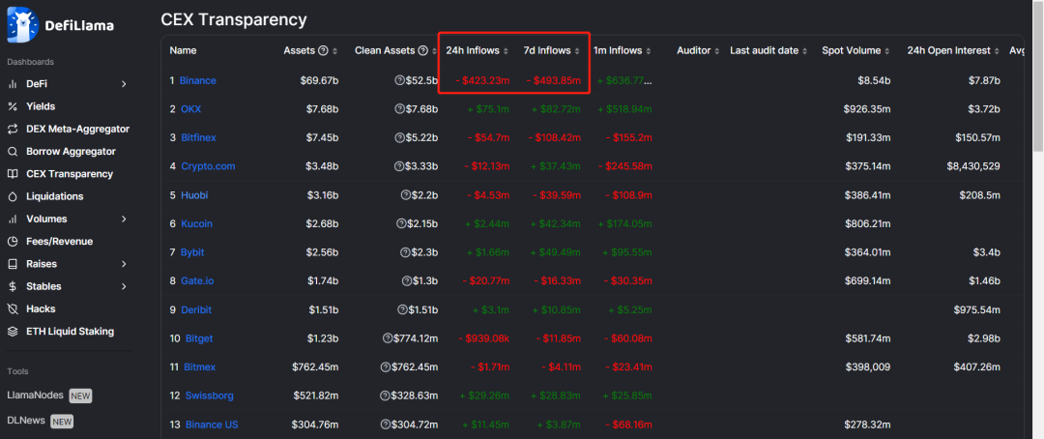Sort table by Clean Assets column arrows
Screen dimensions: 1044x439
pos(434,51)
